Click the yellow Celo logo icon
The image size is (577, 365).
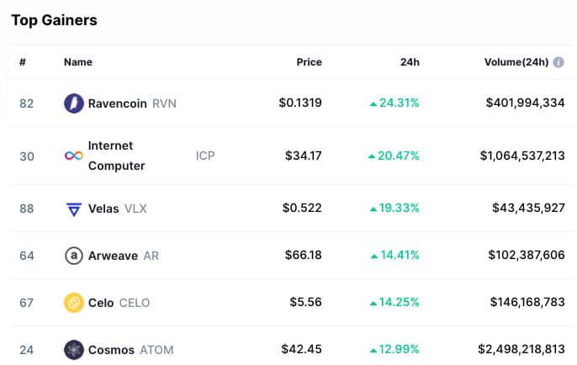[x=74, y=303]
